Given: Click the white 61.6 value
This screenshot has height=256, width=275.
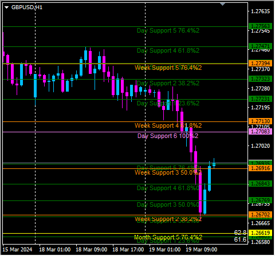Looking at the screenshot, I should tap(240, 239).
